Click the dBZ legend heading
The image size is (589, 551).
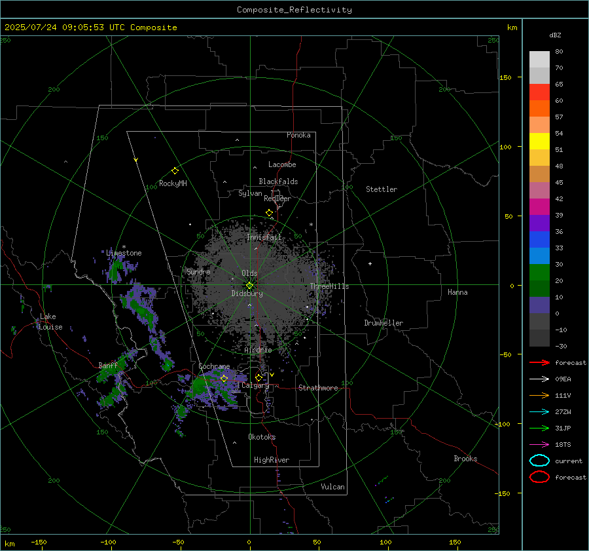(x=555, y=35)
